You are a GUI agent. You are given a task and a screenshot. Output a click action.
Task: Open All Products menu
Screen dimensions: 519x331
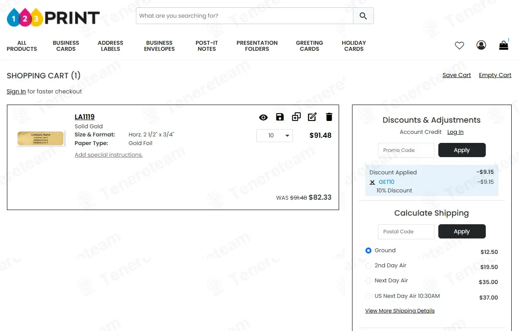(x=22, y=46)
